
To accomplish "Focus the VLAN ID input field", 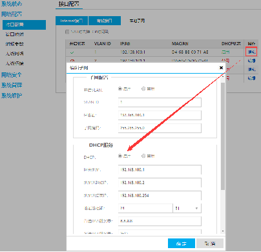I will pyautogui.click(x=160, y=102).
